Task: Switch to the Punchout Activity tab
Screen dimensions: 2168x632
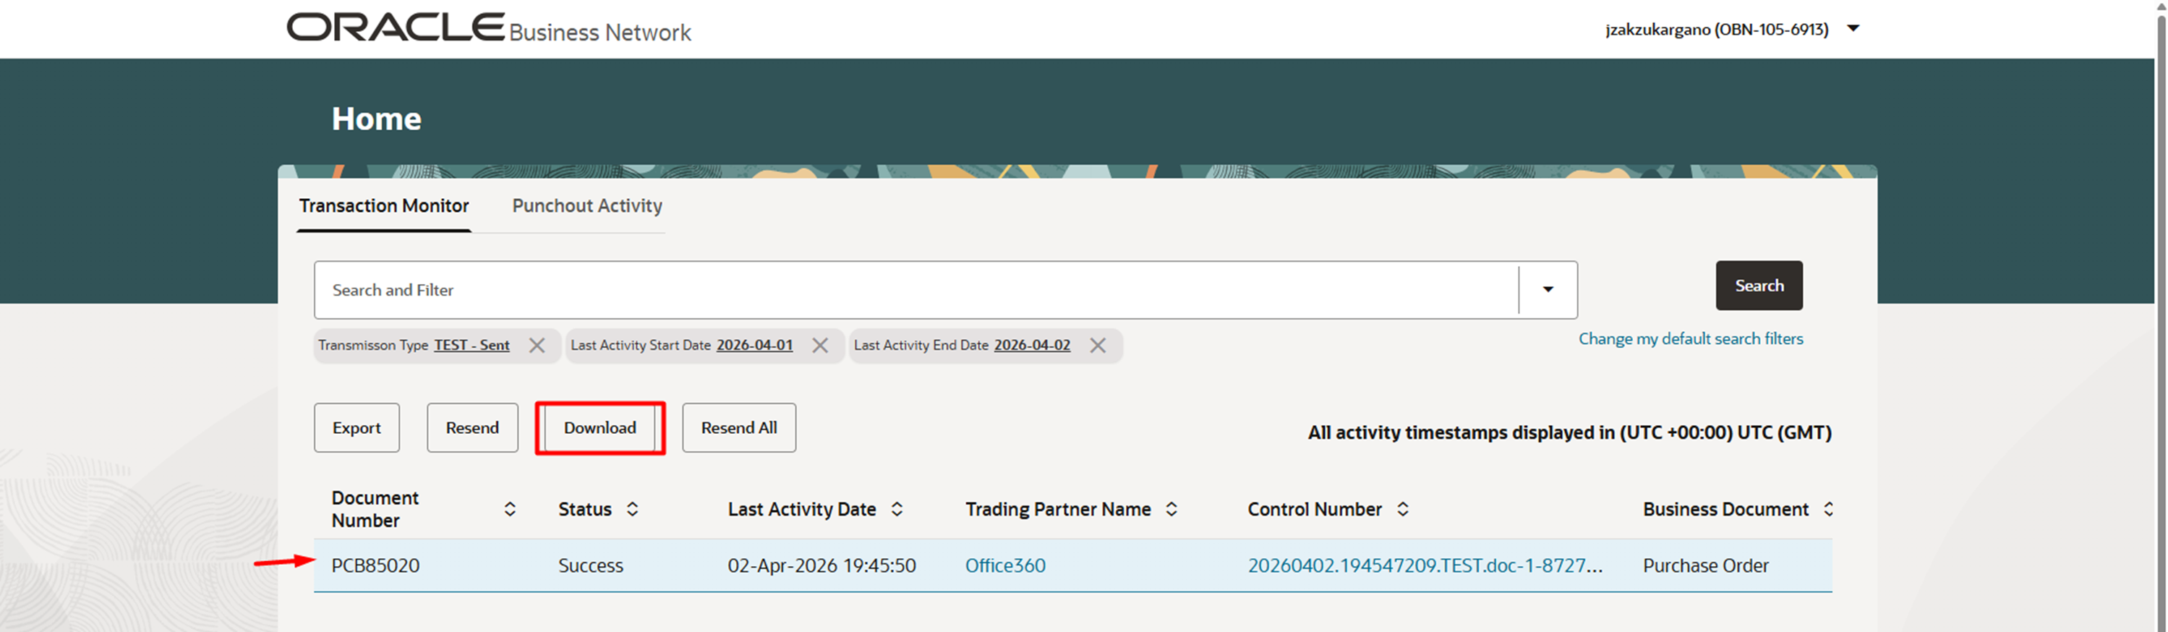Action: tap(587, 206)
